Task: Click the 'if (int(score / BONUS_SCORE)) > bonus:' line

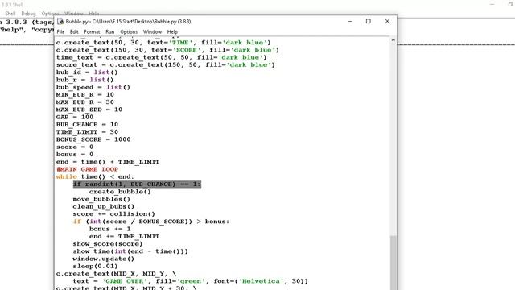Action: (x=151, y=222)
